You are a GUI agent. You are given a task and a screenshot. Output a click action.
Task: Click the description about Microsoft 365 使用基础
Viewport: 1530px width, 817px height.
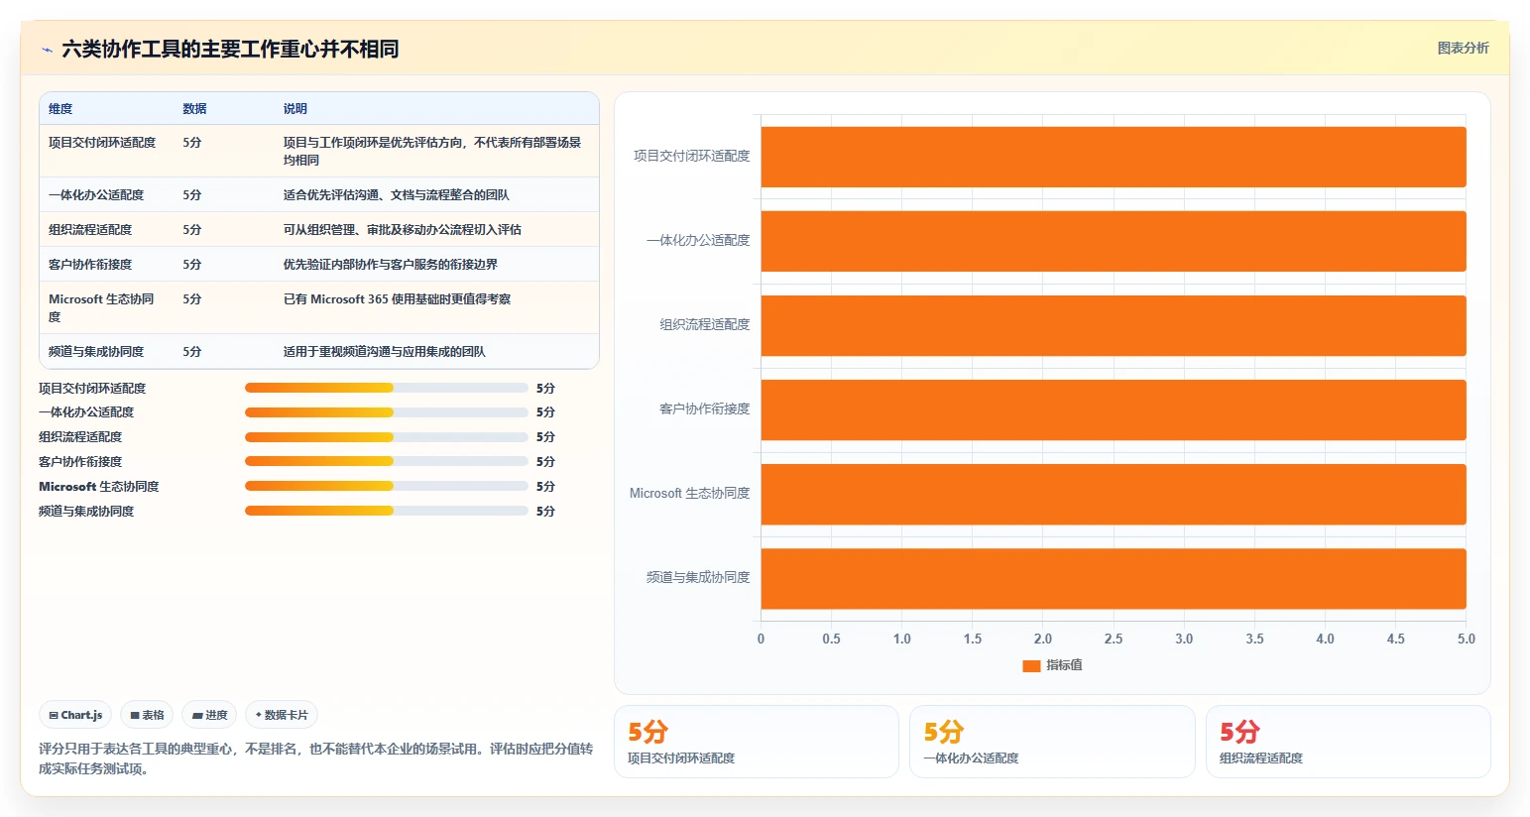point(397,299)
